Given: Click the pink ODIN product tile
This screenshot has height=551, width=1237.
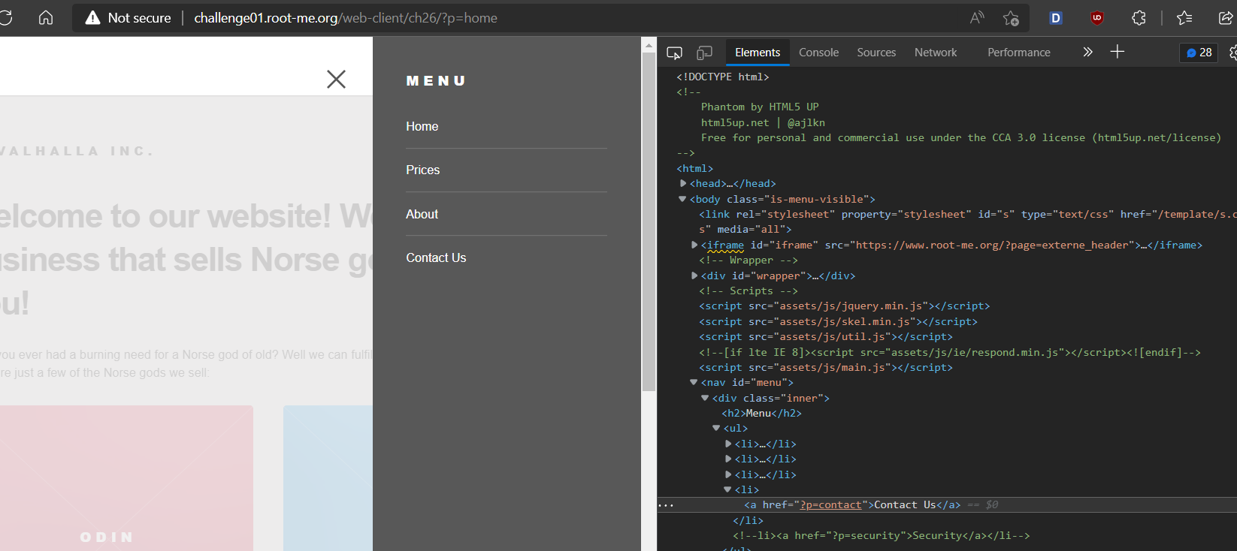Looking at the screenshot, I should coord(126,478).
